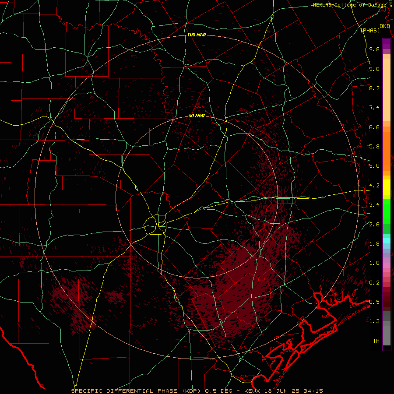Viewport: 394px width, 394px height.
Task: Click the "100 NMI" range ring label
Action: coord(197,35)
